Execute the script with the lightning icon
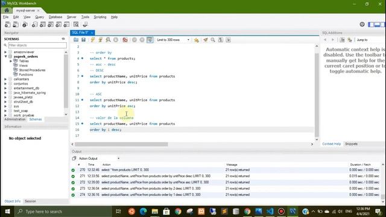The width and height of the screenshot is (386, 217). coord(92,40)
